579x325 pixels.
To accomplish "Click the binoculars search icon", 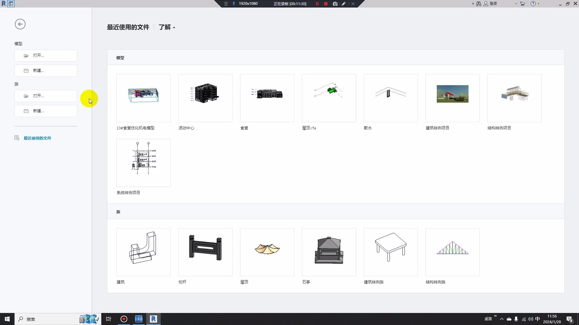I will 479,4.
